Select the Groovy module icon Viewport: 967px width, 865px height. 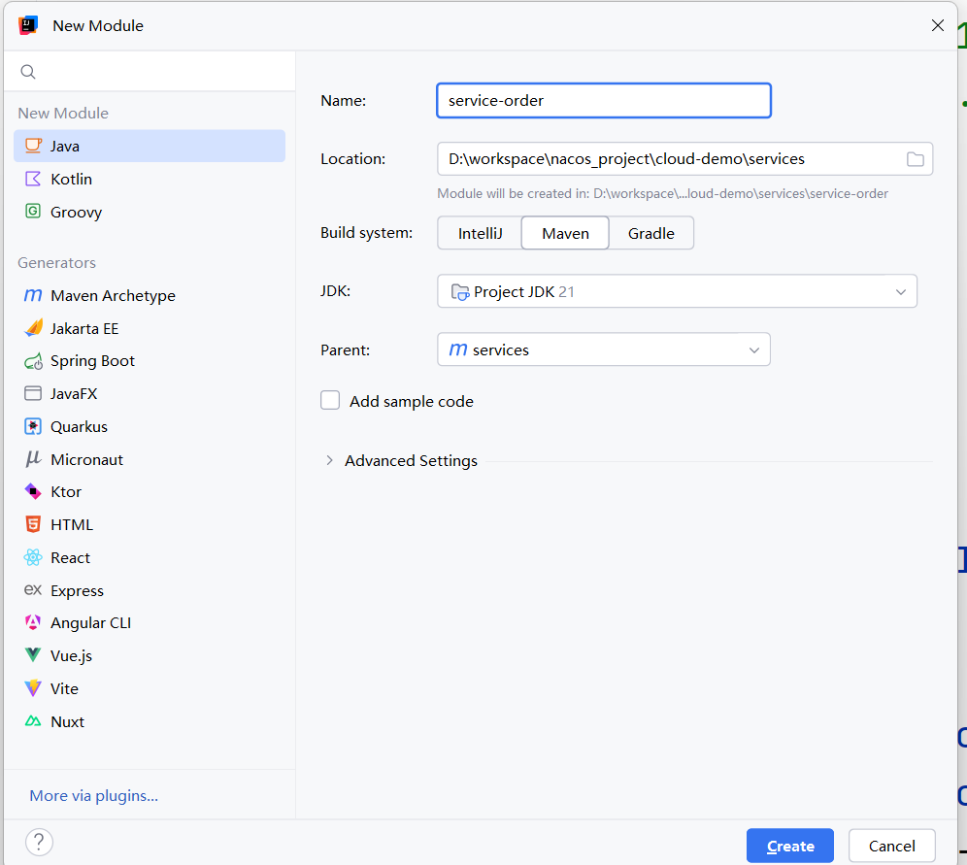point(33,212)
